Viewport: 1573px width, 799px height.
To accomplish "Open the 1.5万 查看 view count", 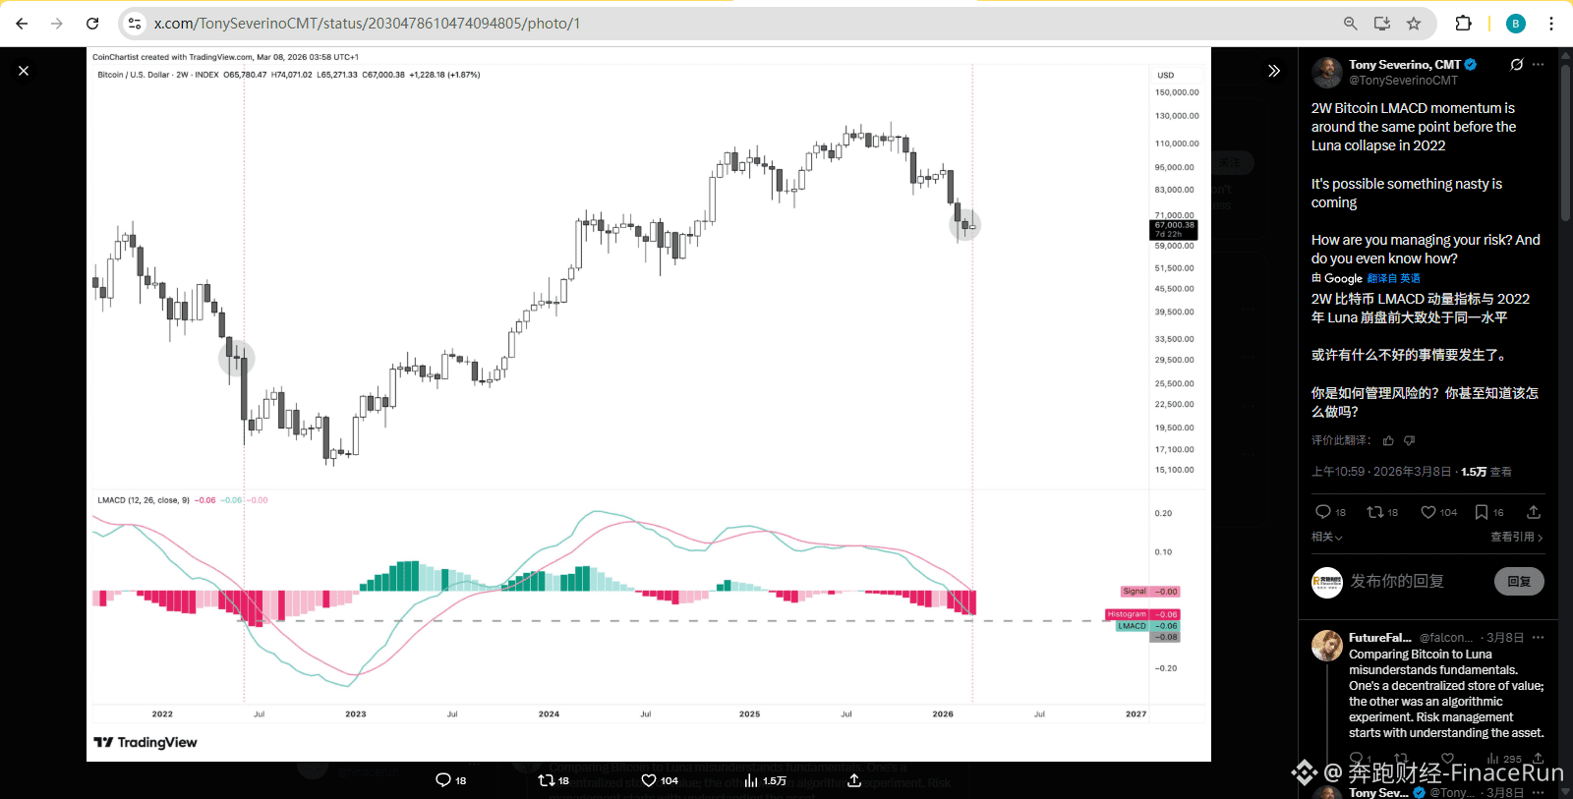I will pyautogui.click(x=1486, y=472).
